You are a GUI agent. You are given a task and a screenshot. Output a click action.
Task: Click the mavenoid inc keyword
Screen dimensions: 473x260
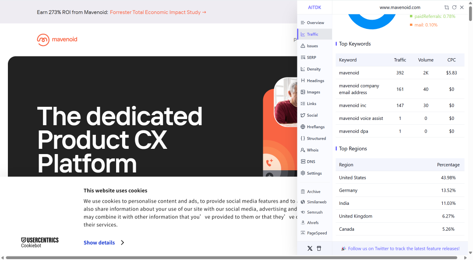pyautogui.click(x=352, y=105)
